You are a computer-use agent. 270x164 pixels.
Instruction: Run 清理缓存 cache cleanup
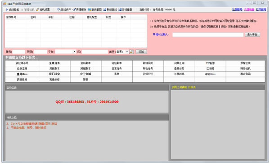pyautogui.click(x=79, y=9)
